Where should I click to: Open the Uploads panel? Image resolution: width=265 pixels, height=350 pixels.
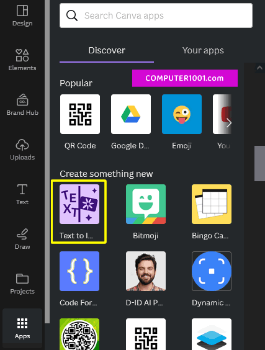[22, 150]
